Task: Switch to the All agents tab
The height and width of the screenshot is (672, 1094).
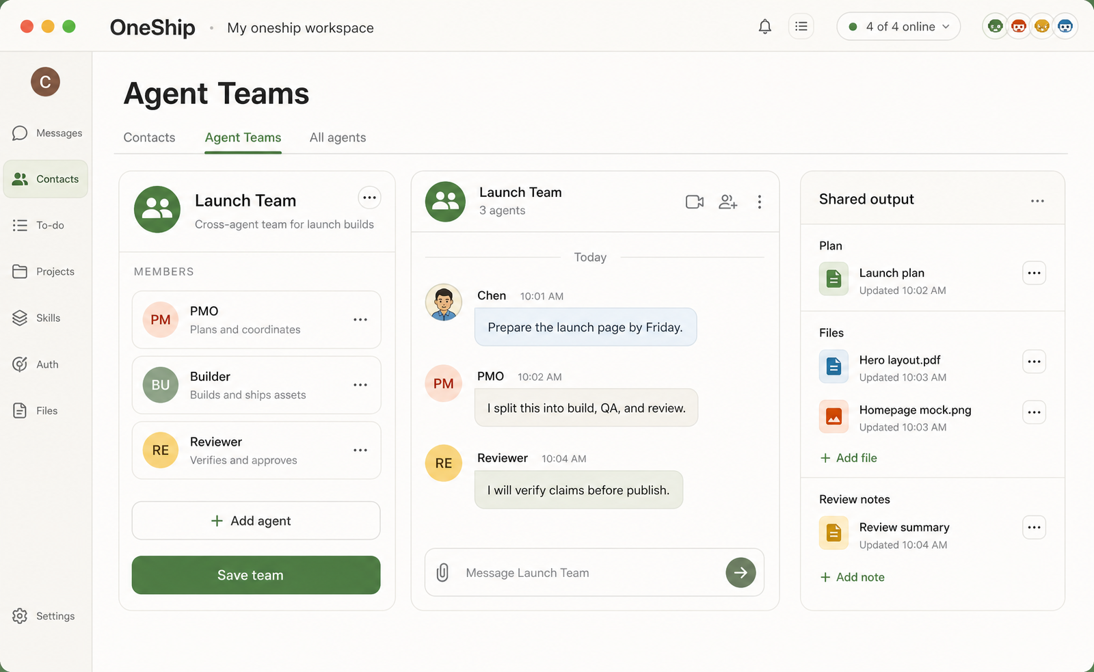Action: coord(338,137)
